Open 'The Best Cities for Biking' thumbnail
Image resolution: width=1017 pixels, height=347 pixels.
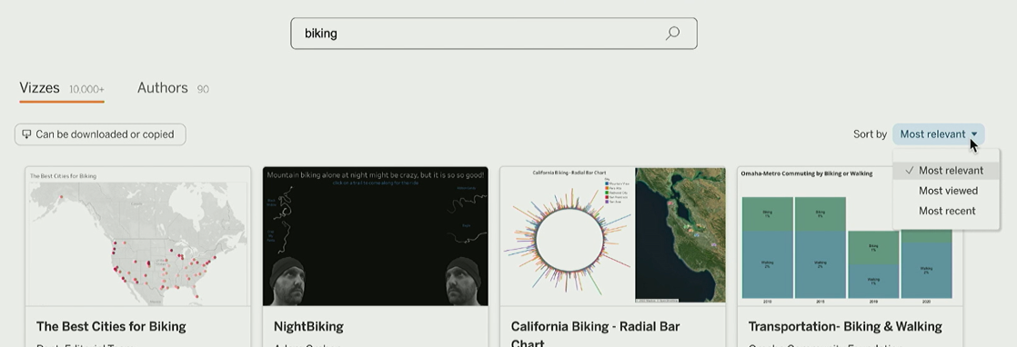[x=137, y=236]
